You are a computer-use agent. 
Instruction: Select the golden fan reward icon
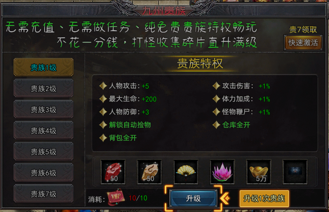coord(186,172)
